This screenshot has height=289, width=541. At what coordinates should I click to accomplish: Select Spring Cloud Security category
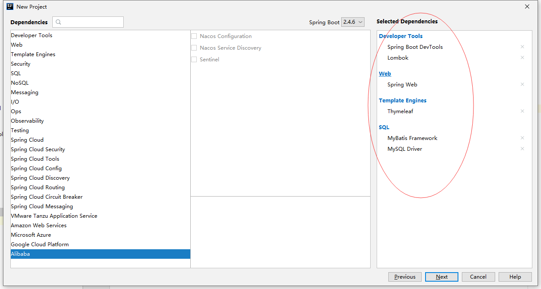point(100,149)
